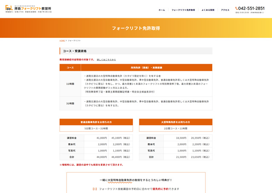The image size is (272, 193).
Task: Click the 45,100円（税込） cell
Action: (x=121, y=138)
